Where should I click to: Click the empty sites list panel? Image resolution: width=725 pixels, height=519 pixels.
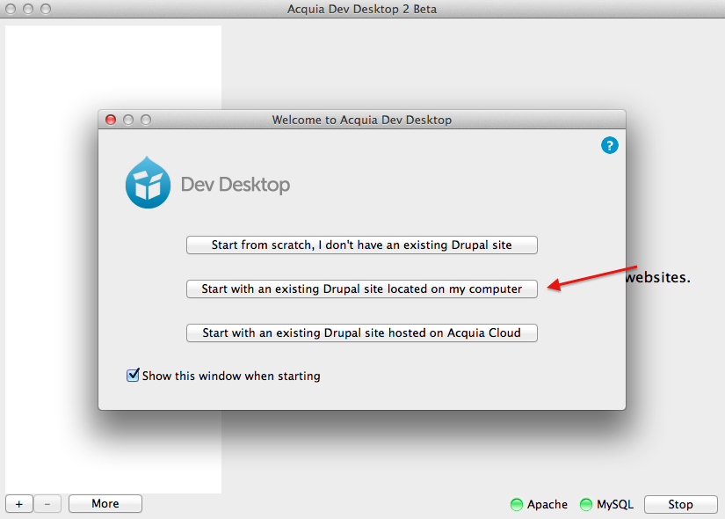(x=113, y=259)
